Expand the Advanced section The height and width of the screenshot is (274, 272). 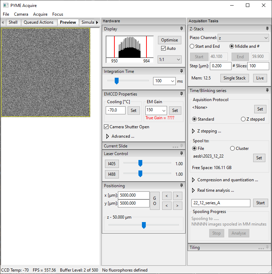click(108, 136)
